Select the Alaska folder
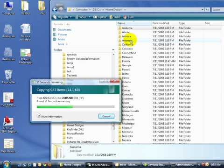Image resolution: width=224 pixels, height=168 pixels. [126, 32]
